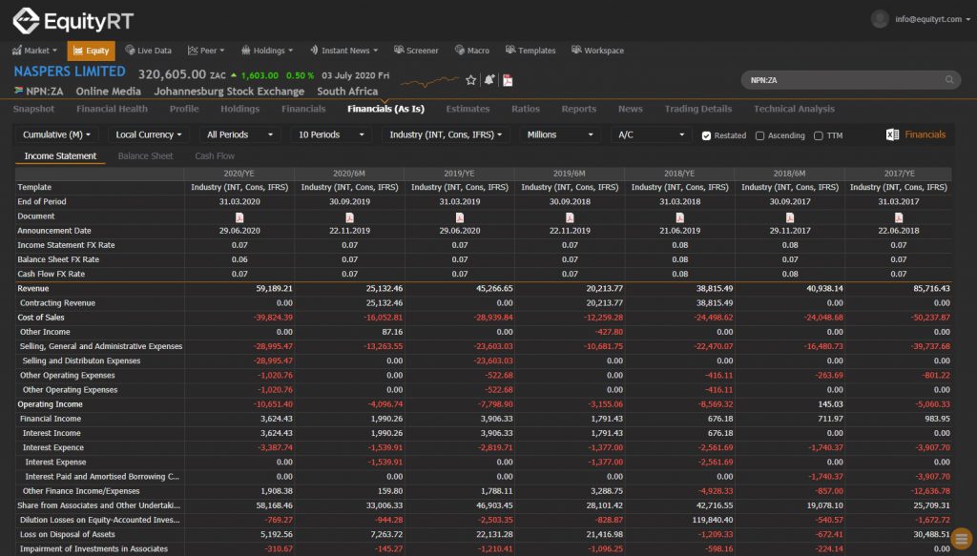Viewport: 977px width, 556px height.
Task: Open the News tab
Action: pyautogui.click(x=631, y=109)
